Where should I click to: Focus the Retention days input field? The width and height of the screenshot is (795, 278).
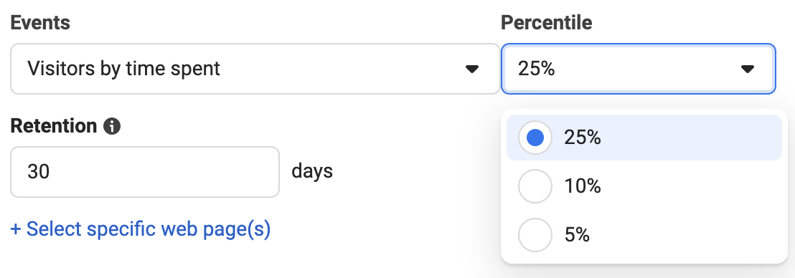click(x=145, y=172)
